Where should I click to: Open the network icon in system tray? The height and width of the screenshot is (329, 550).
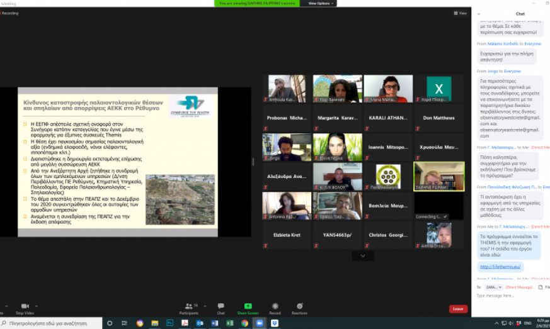point(504,323)
